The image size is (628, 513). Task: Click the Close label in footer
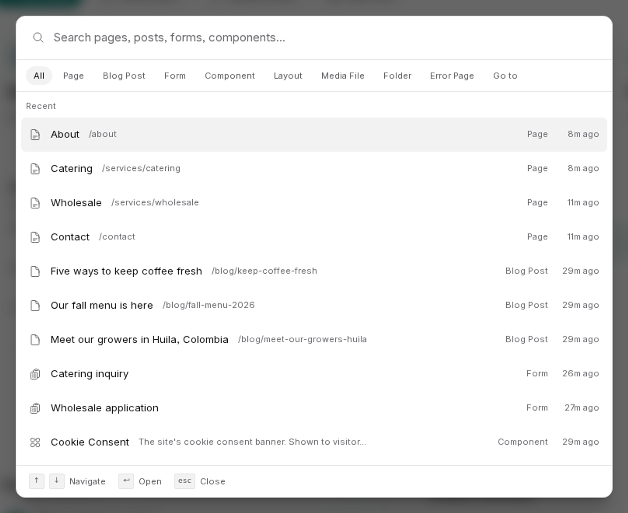point(212,482)
